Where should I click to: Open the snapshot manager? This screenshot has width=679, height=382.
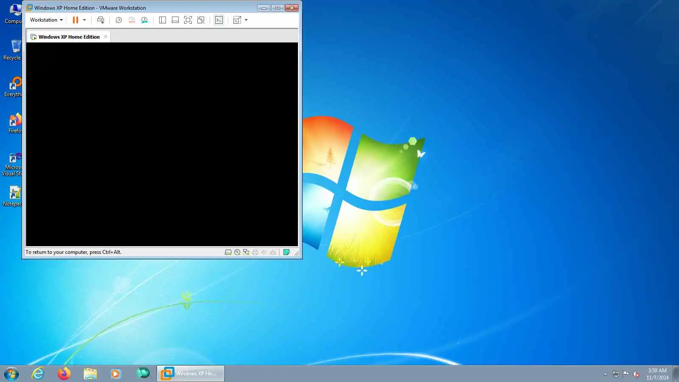[x=144, y=20]
